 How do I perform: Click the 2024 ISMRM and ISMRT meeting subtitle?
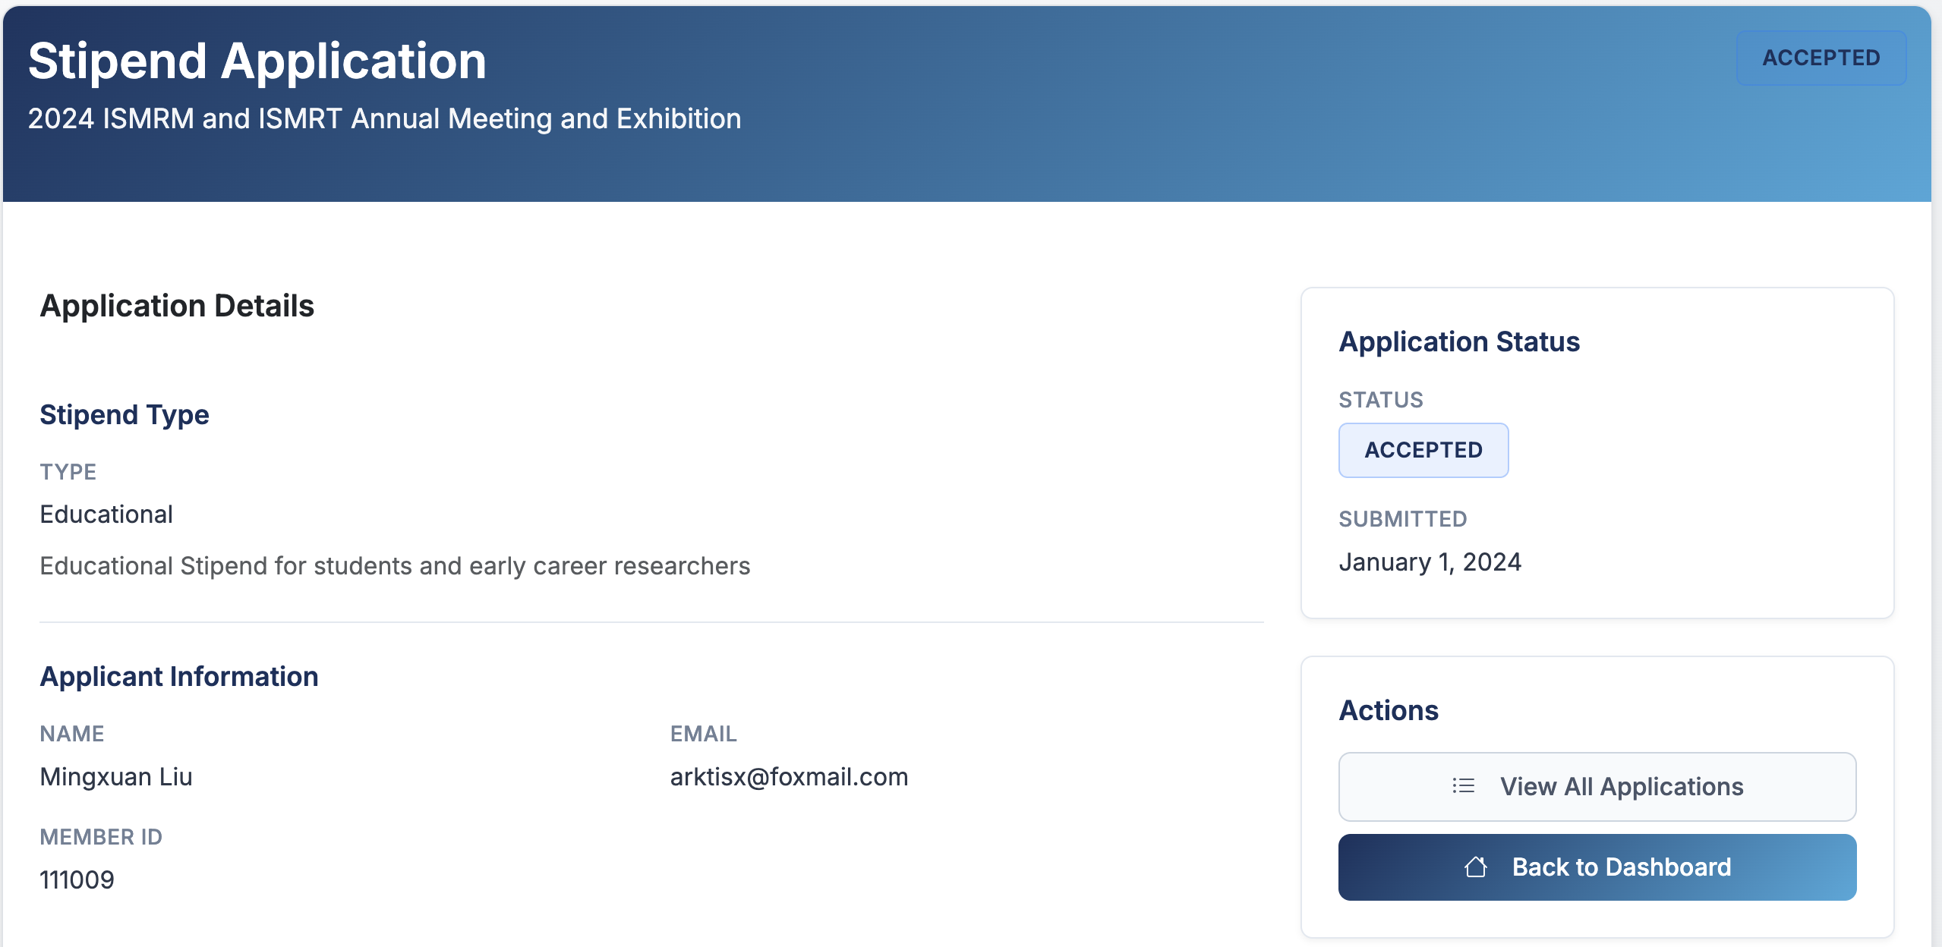point(384,118)
